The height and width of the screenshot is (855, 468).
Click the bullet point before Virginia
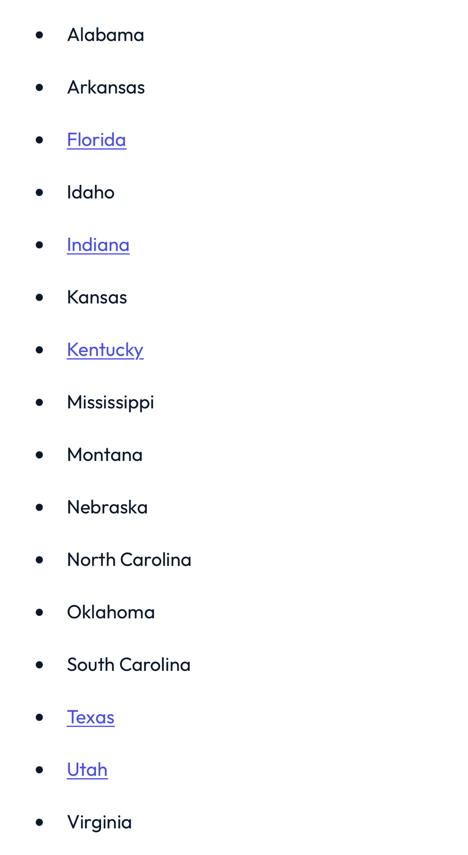pyautogui.click(x=40, y=822)
